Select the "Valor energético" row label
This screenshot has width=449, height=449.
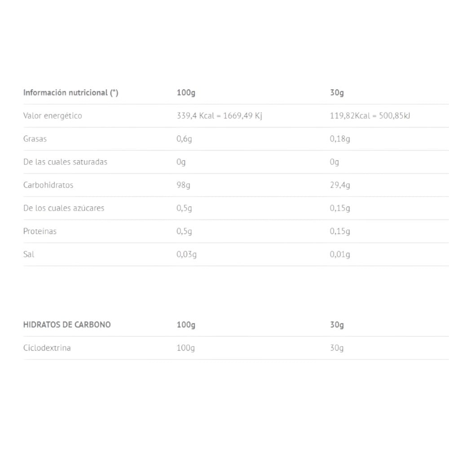(53, 116)
